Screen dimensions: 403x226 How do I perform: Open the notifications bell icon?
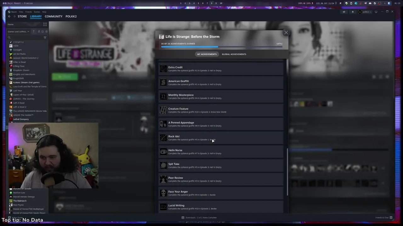[353, 12]
